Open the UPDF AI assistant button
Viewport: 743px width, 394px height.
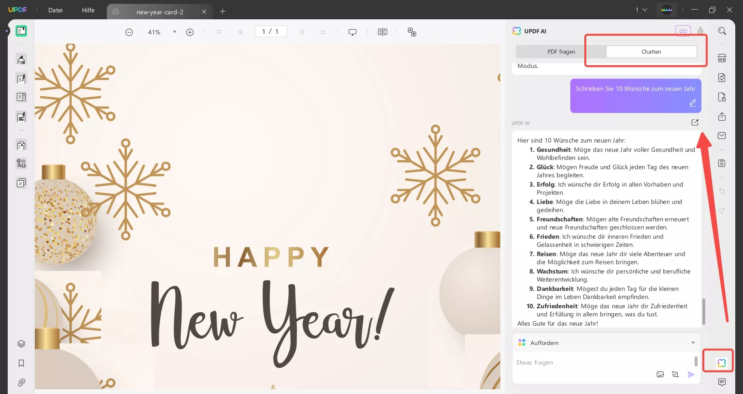tap(722, 363)
